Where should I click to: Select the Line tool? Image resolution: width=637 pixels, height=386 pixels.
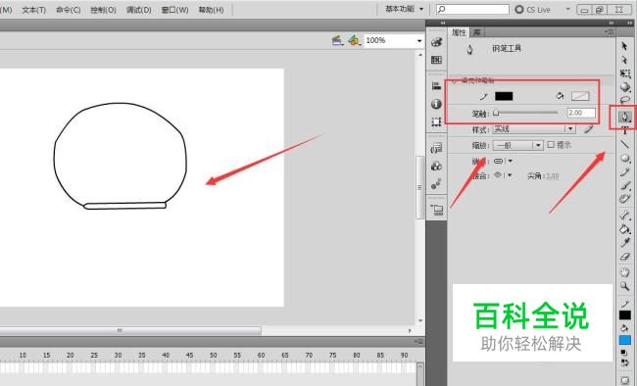[625, 144]
